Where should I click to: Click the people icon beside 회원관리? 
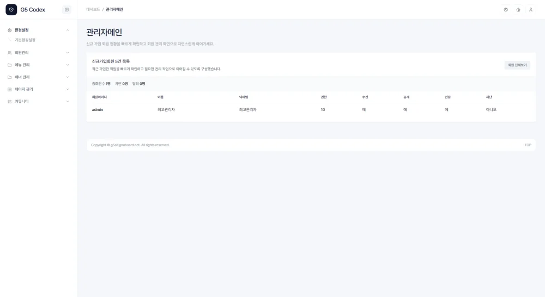(x=9, y=53)
